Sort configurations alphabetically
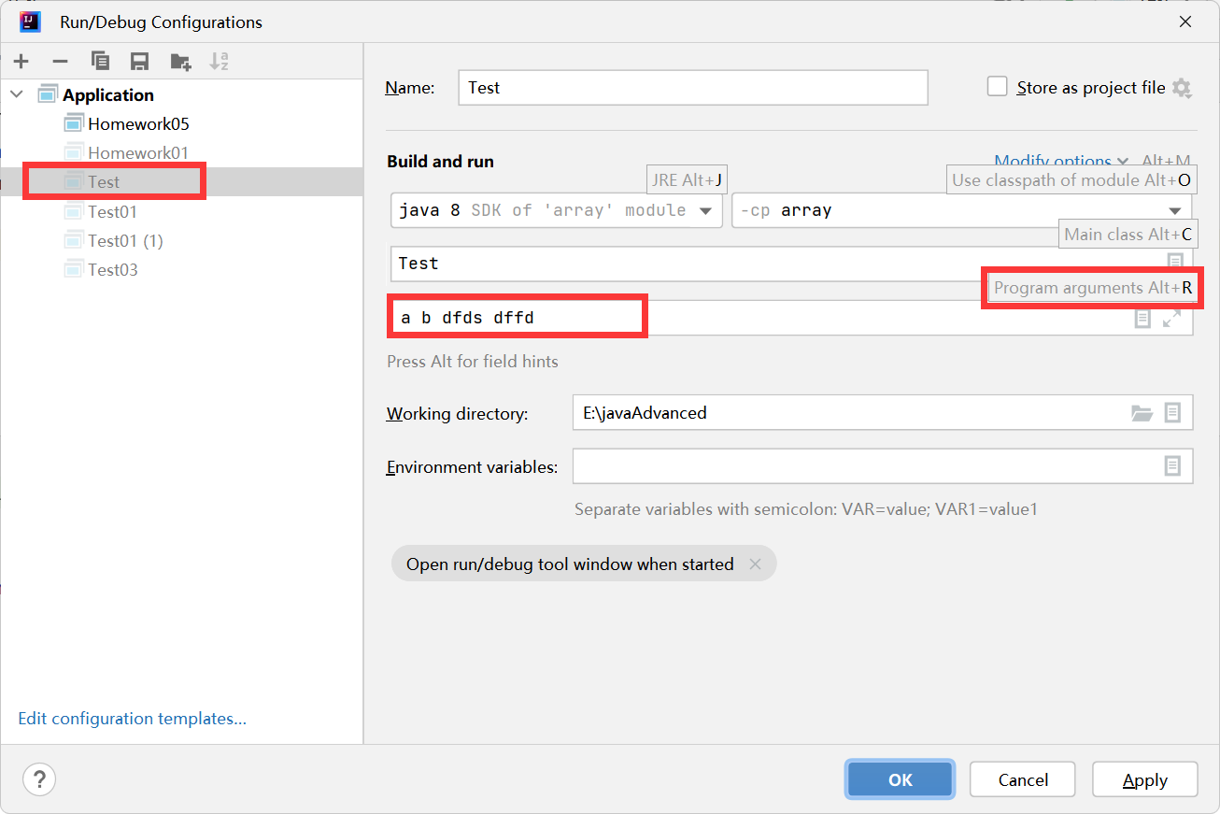This screenshot has width=1220, height=814. (219, 62)
